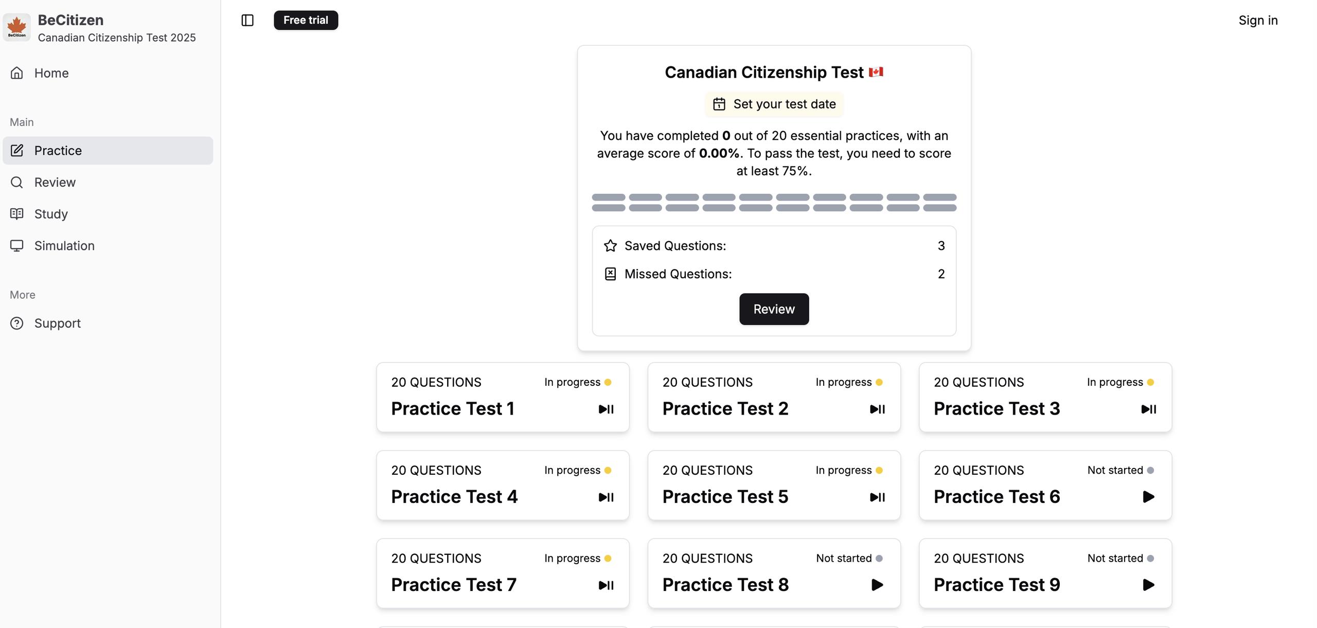Click the Free trial badge
This screenshot has height=628, width=1317.
[x=306, y=20]
